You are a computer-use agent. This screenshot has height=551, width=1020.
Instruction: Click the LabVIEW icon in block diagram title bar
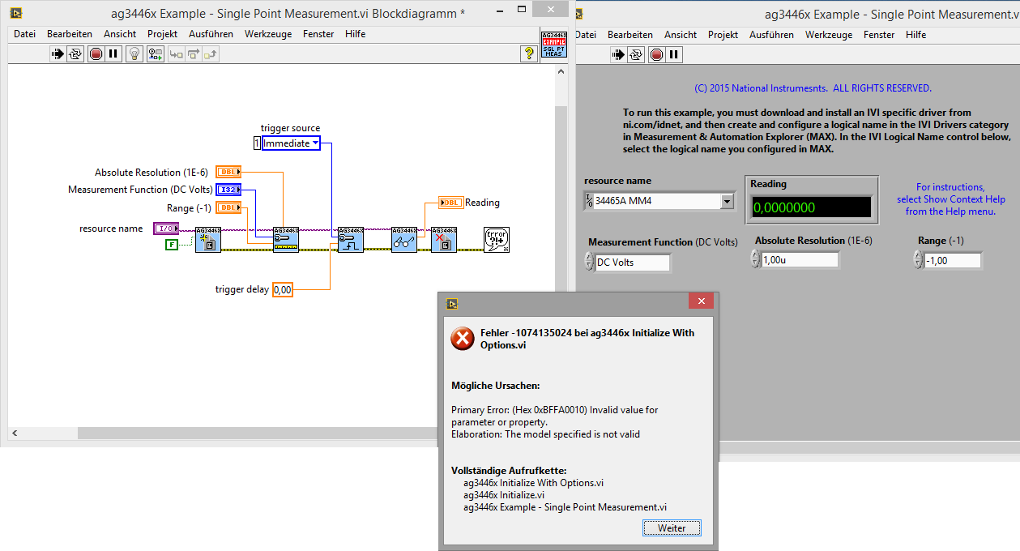point(15,13)
